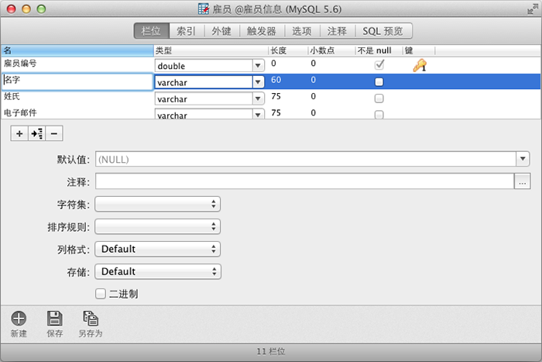Toggle not-null checkbox for 姓氏 row

pos(379,98)
